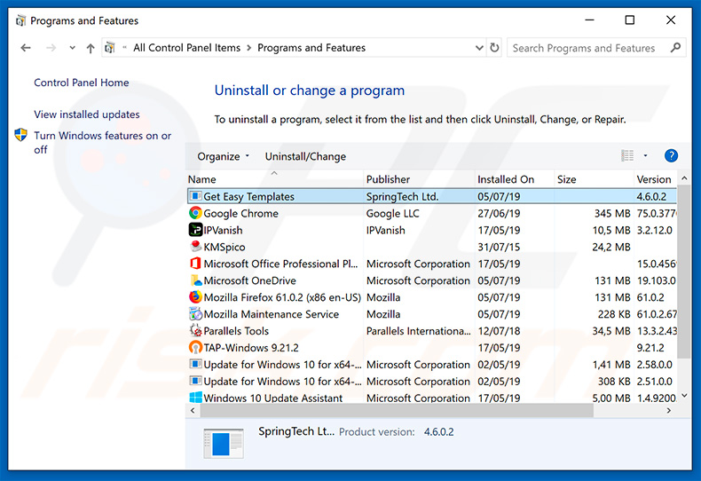Click icon of Update for Windows 308 KB
Image resolution: width=701 pixels, height=481 pixels.
click(x=195, y=381)
